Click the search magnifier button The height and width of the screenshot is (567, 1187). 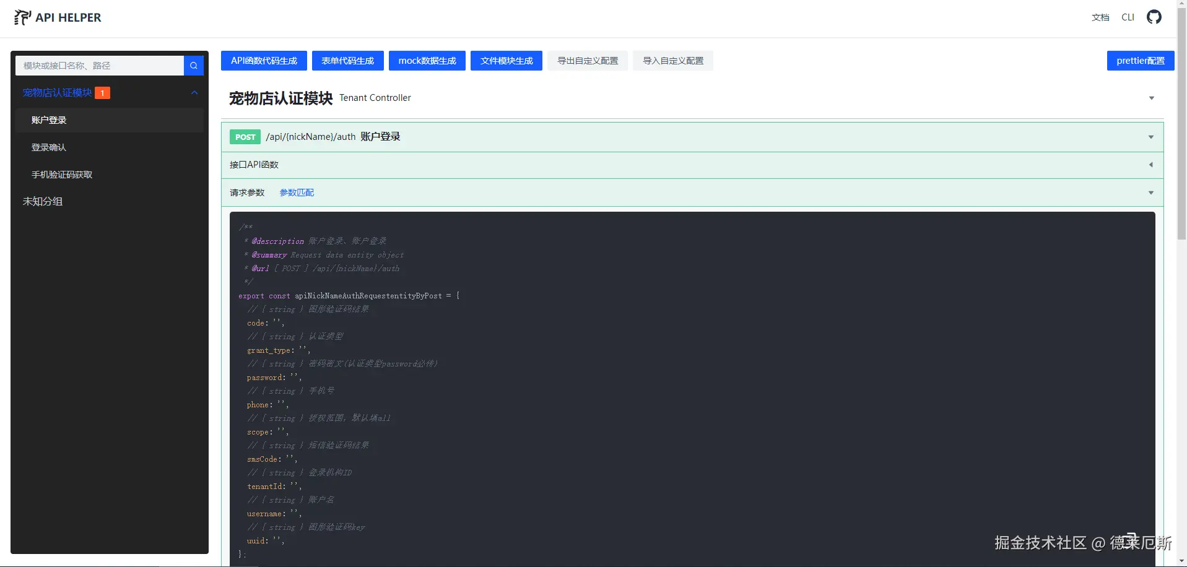[194, 66]
